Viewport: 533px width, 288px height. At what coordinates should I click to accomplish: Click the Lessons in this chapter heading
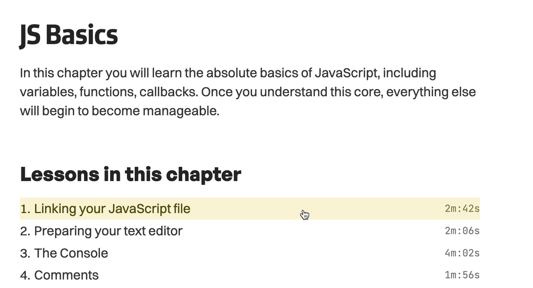[x=131, y=174]
